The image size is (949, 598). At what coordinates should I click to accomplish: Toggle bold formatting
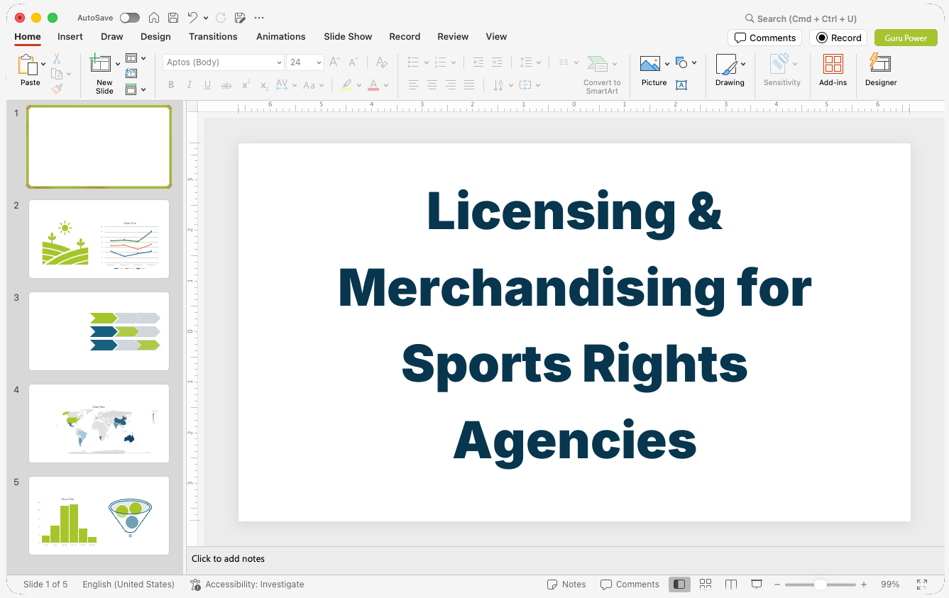point(171,85)
